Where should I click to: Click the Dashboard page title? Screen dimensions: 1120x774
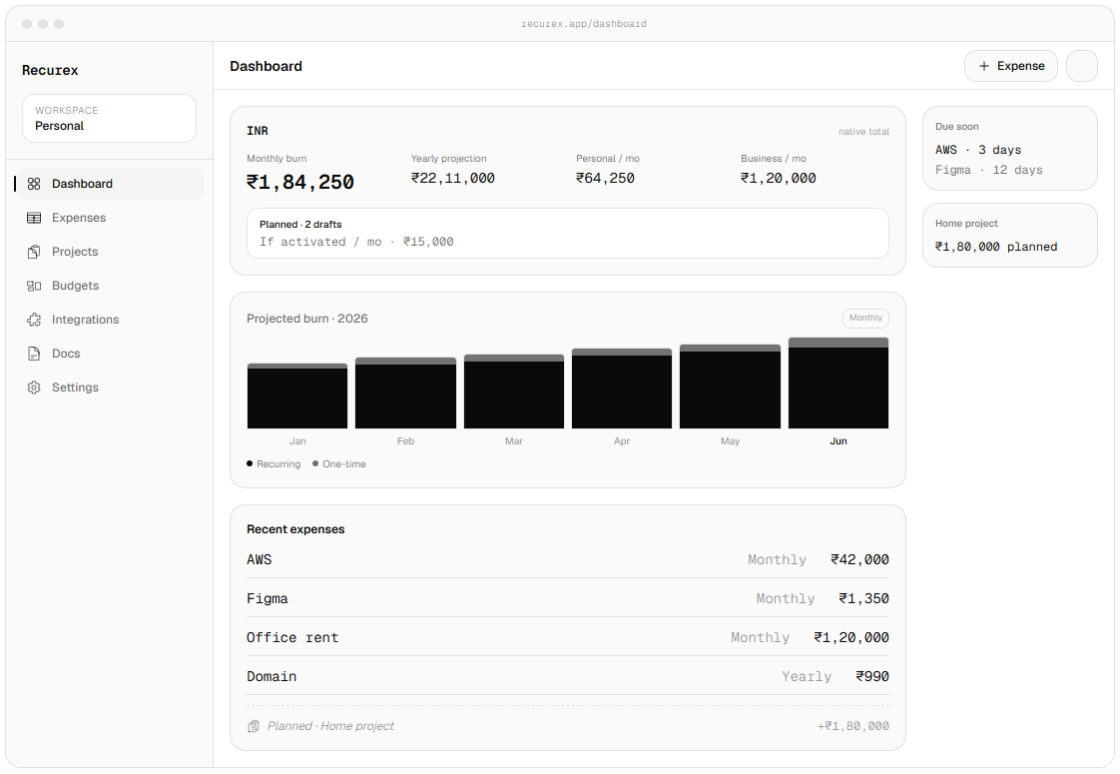pos(266,66)
